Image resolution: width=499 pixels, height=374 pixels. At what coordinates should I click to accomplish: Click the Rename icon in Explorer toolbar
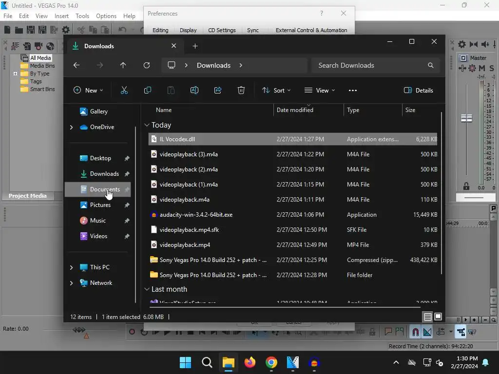(x=194, y=90)
